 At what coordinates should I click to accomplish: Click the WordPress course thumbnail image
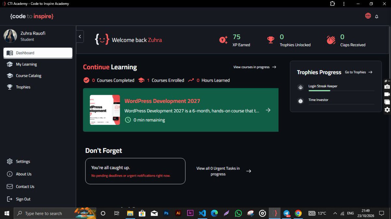coord(105,110)
